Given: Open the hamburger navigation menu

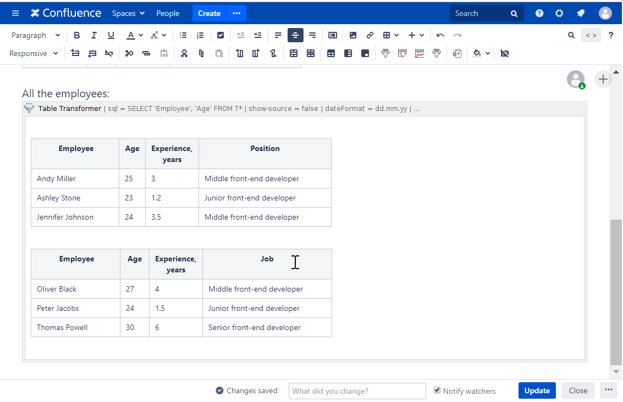Looking at the screenshot, I should click(x=15, y=13).
